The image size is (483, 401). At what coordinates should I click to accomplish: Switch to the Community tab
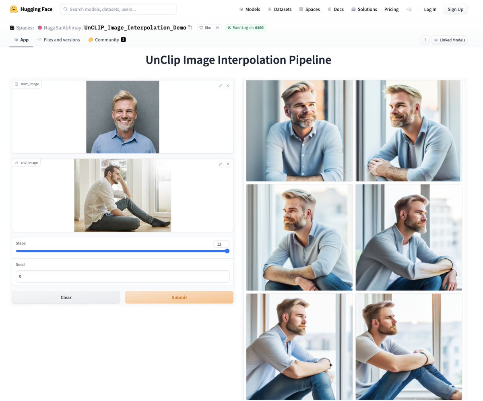pyautogui.click(x=107, y=40)
